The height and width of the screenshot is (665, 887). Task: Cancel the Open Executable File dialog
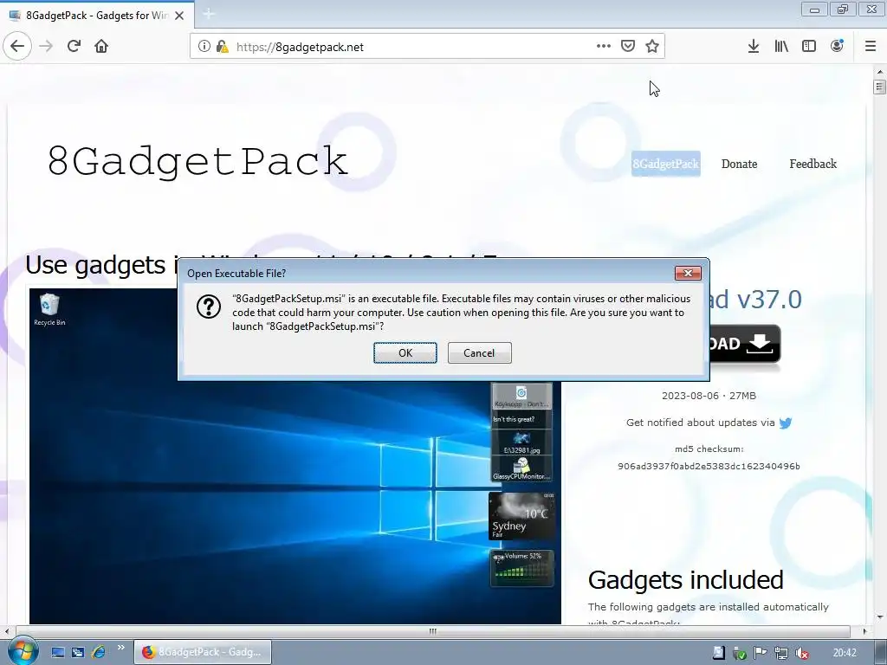[479, 353]
